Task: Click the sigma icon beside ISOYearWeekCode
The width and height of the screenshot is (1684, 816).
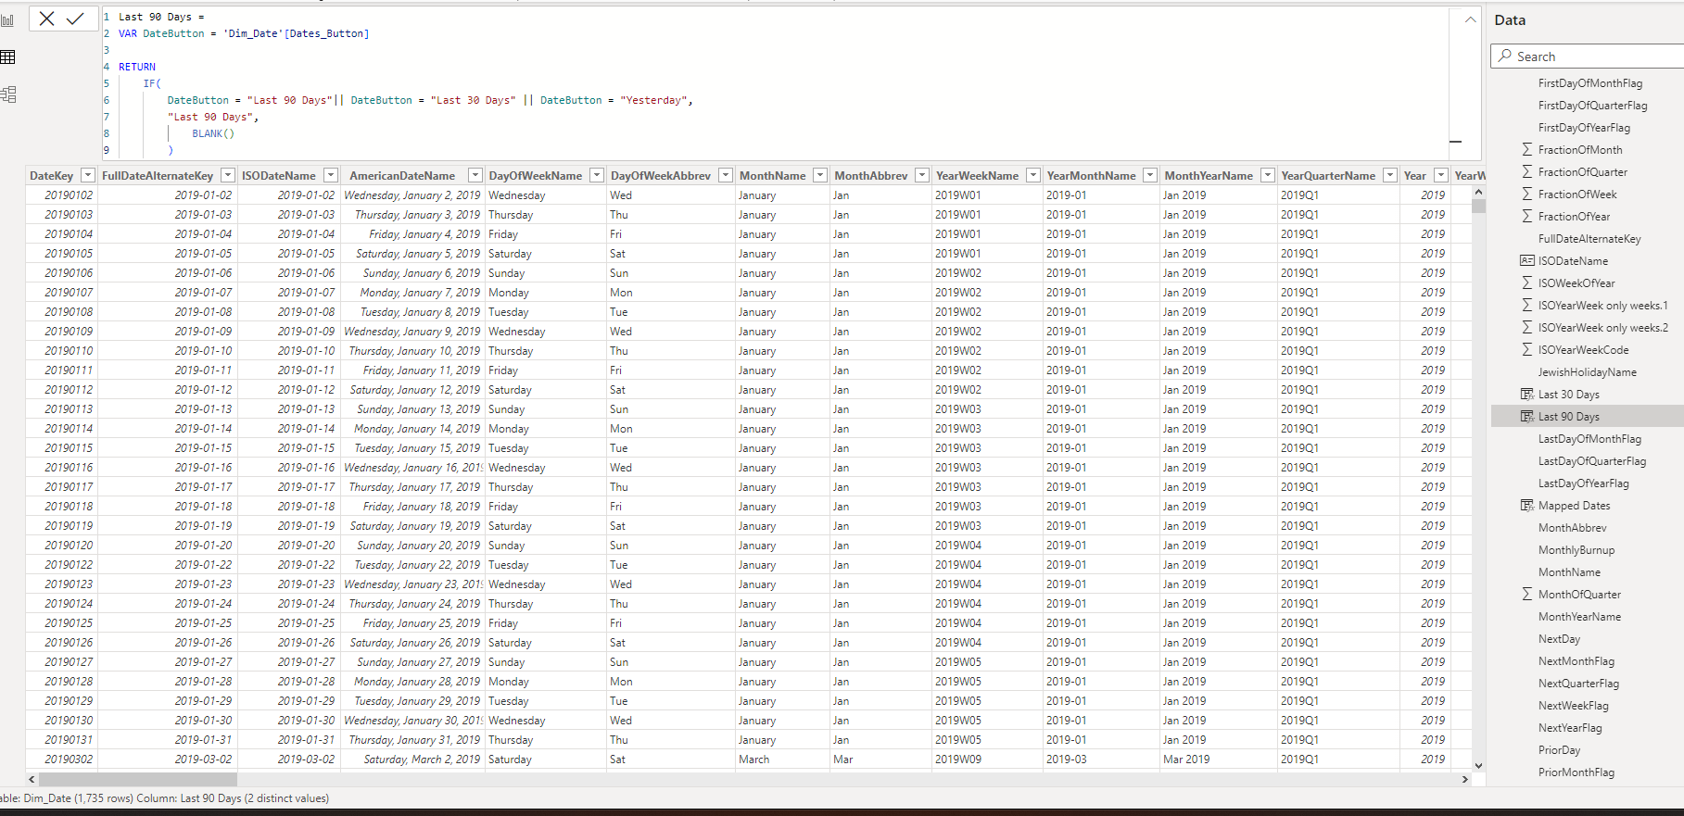Action: 1526,350
